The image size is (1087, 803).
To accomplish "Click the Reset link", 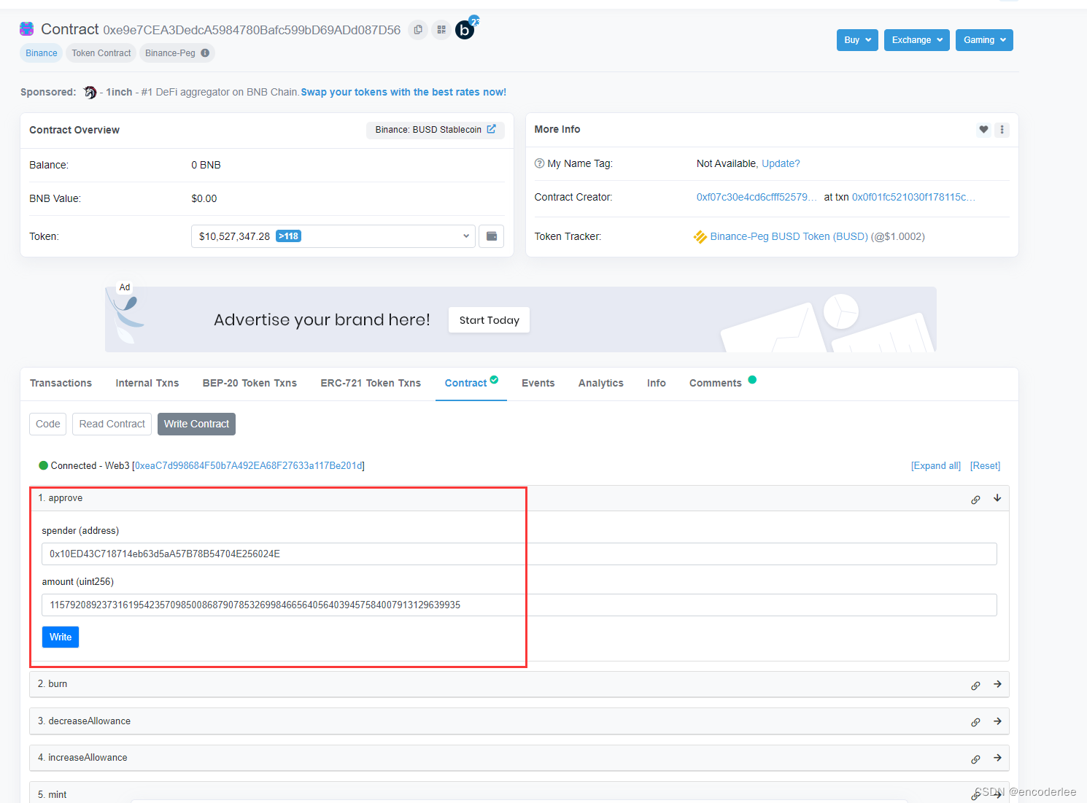I will 986,466.
